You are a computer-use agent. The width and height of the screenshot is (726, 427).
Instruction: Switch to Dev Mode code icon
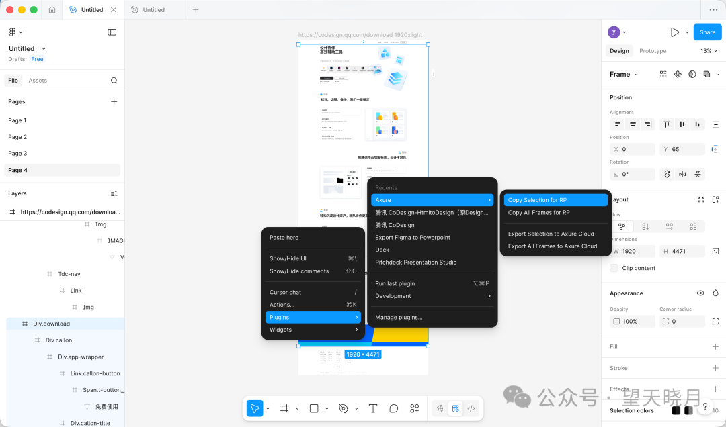(471, 408)
